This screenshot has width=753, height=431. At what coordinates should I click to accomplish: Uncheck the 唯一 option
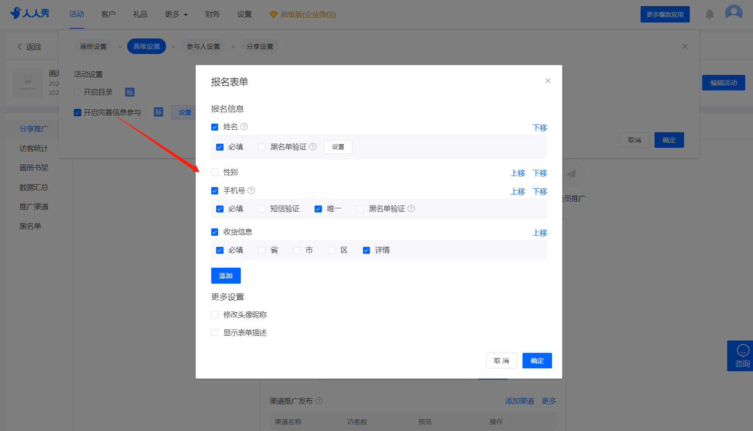[x=318, y=209]
